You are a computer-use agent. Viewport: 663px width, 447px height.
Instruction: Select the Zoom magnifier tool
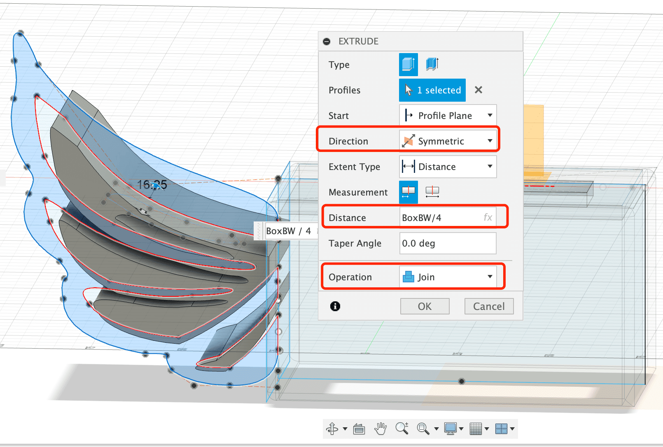402,428
